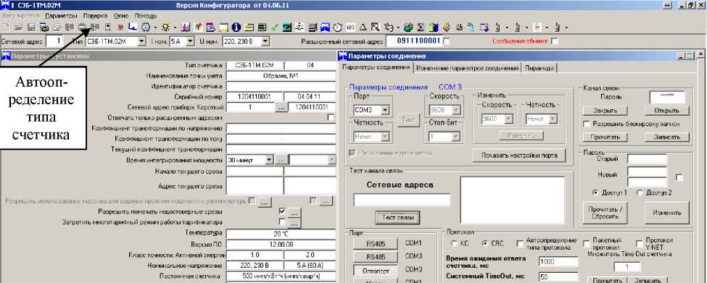This screenshot has height=283, width=707.
Task: Enable Пакетный протокол checkbox
Action: tap(586, 243)
